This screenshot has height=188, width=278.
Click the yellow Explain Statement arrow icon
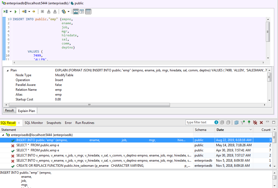tap(34, 12)
